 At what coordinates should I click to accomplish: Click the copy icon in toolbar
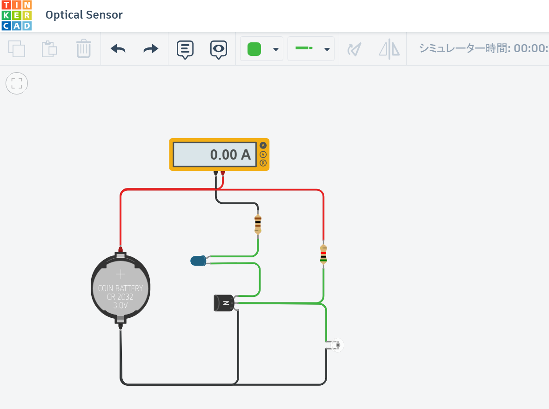17,49
